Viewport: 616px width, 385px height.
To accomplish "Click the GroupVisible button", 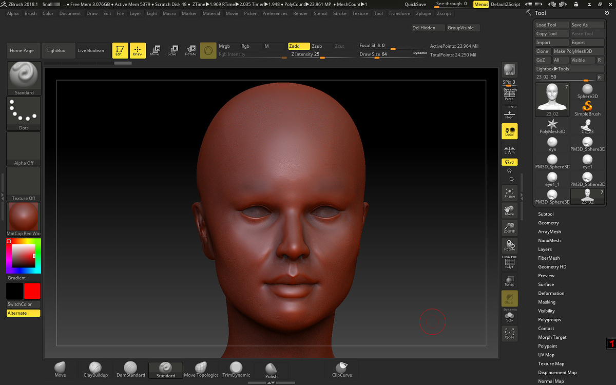I will pos(464,28).
